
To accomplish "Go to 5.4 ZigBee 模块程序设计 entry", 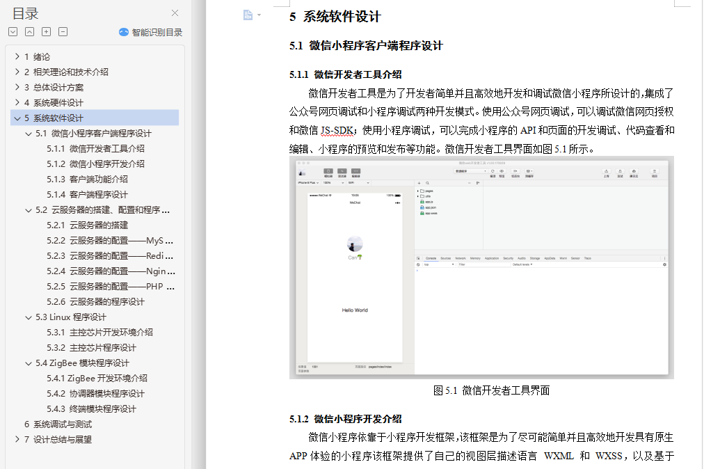I will pyautogui.click(x=82, y=363).
